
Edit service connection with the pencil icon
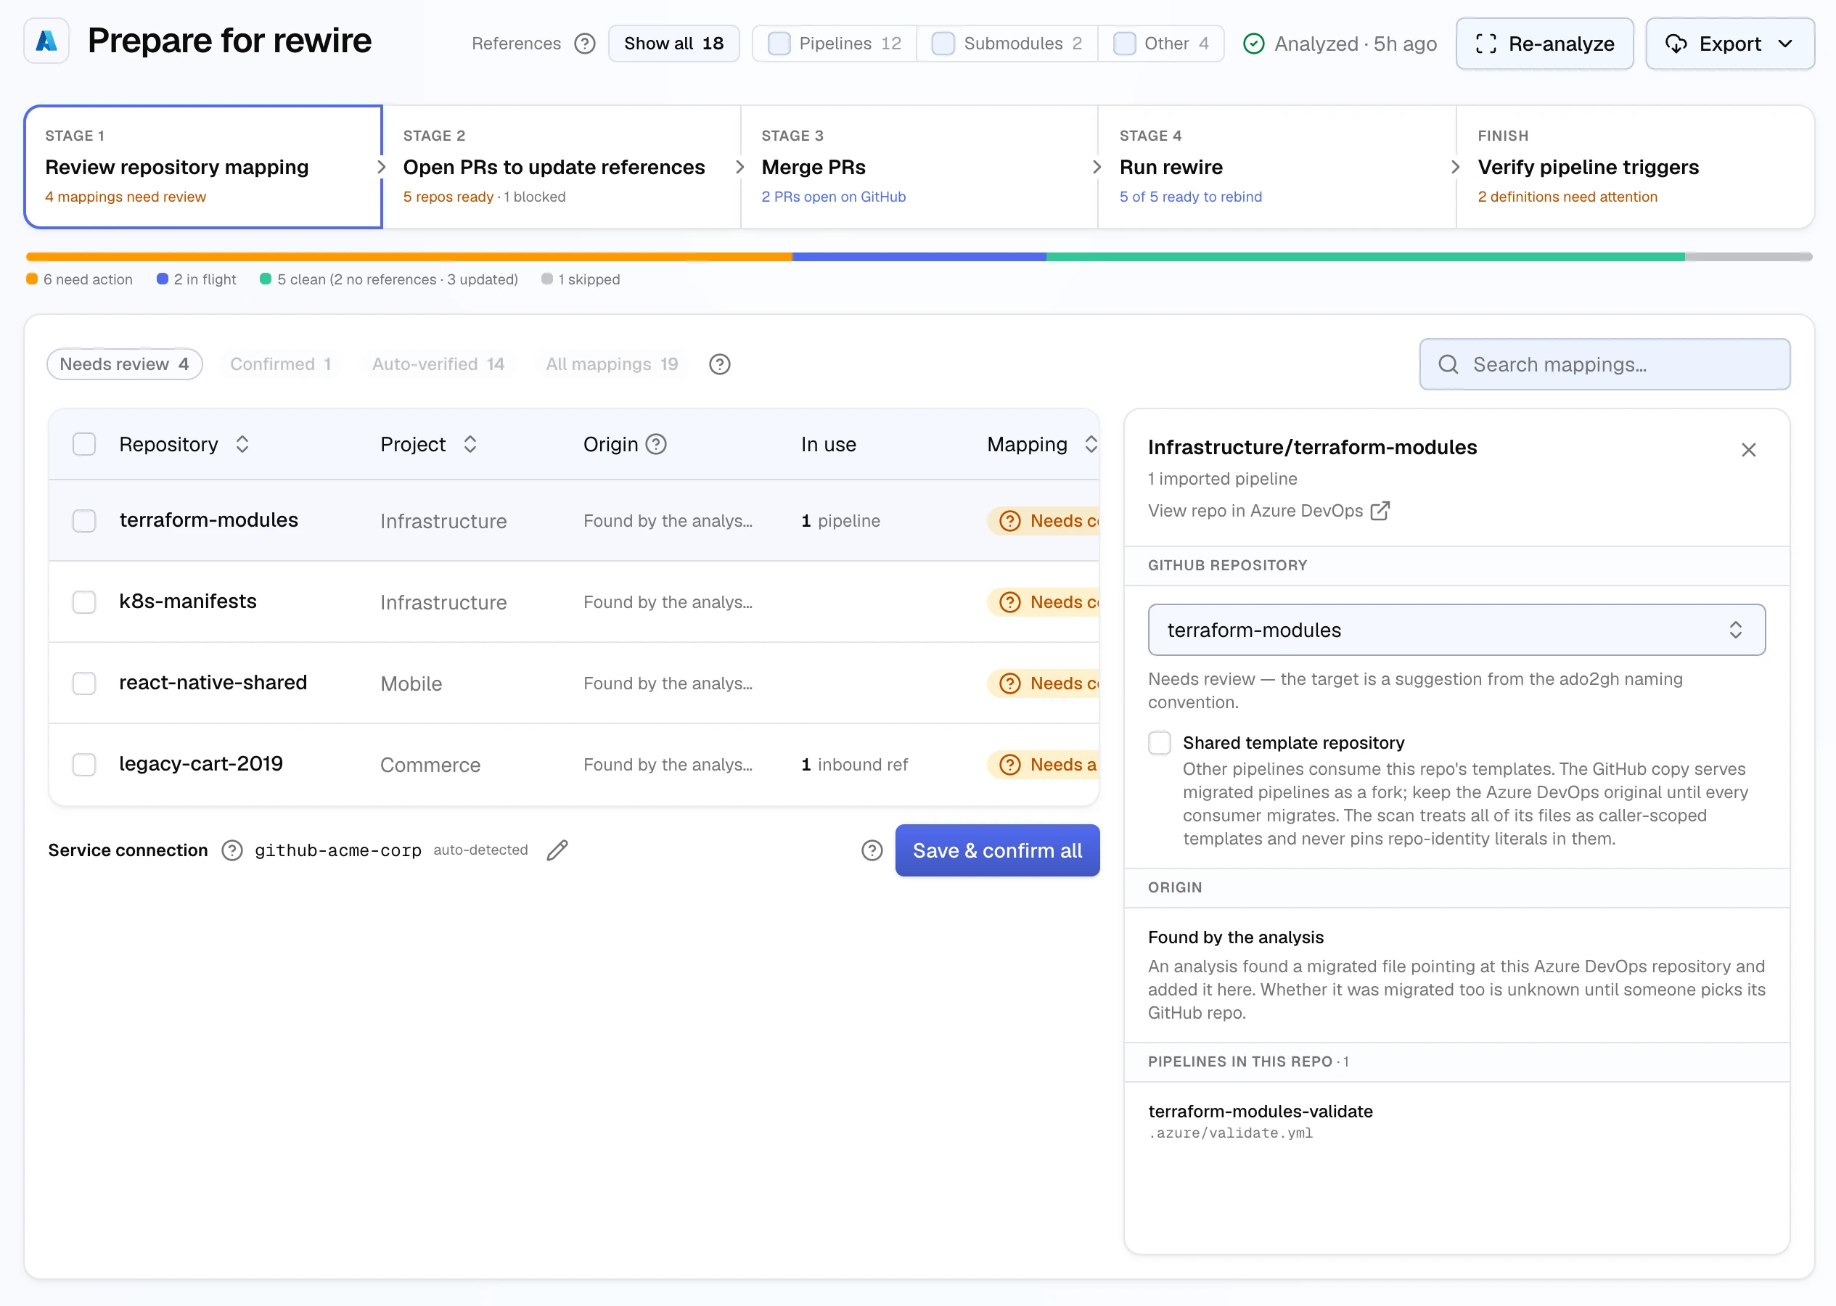(557, 850)
